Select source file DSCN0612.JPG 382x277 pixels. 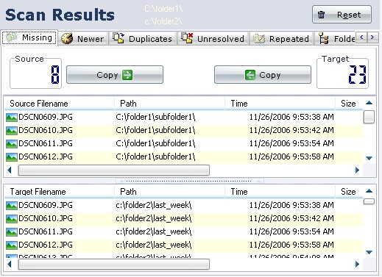pyautogui.click(x=183, y=157)
